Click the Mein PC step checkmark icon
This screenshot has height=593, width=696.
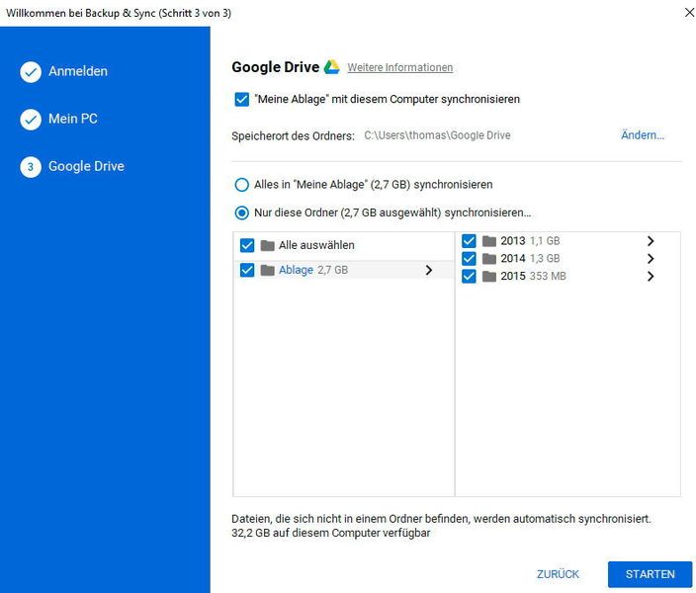31,120
